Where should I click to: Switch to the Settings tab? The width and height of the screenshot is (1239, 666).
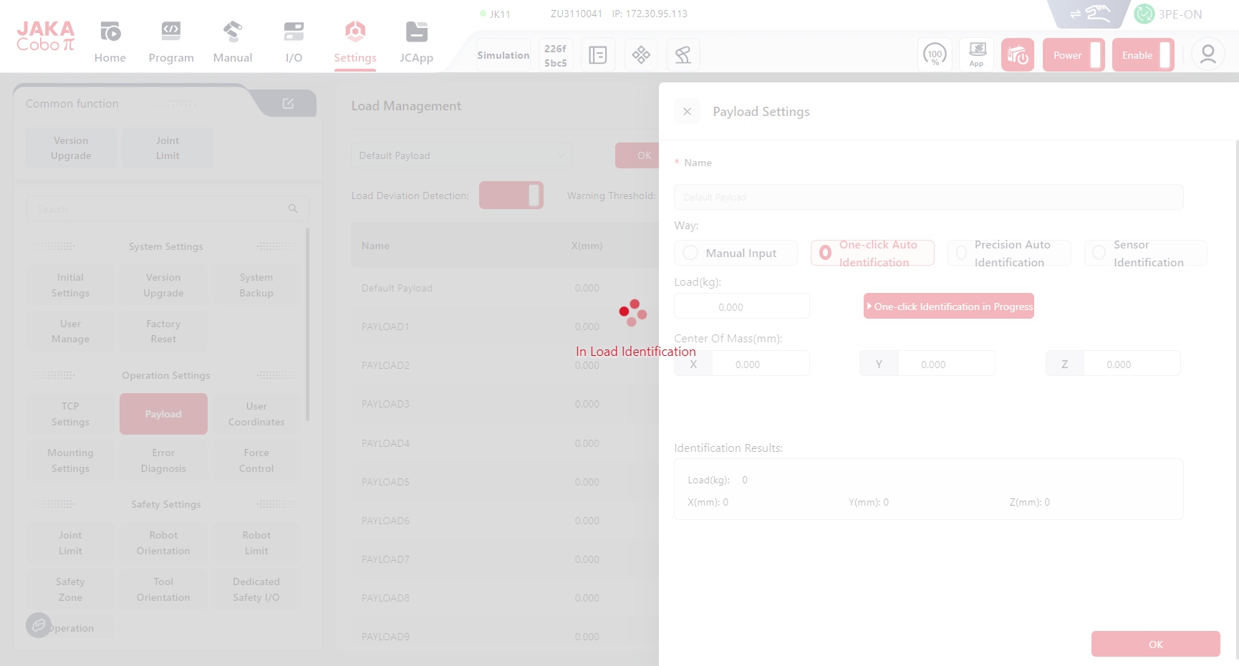point(355,43)
